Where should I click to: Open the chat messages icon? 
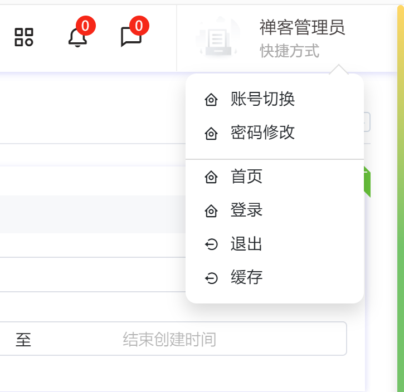(131, 37)
